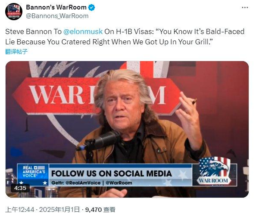Click the 4:35 video duration badge

point(20,188)
